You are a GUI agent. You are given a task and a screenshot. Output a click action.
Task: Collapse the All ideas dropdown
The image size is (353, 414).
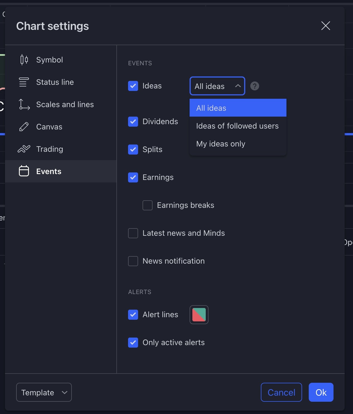217,86
